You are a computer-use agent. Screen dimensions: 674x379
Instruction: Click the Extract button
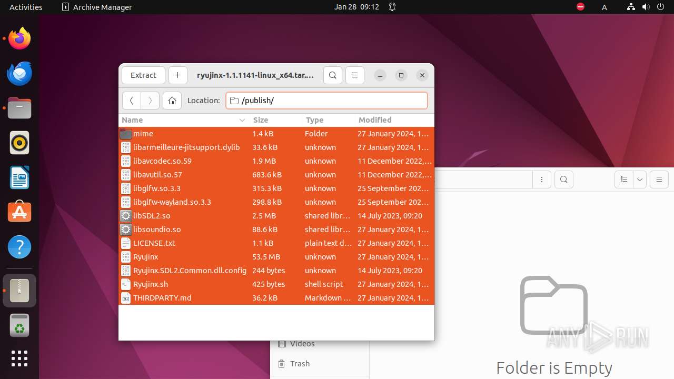[x=143, y=75]
